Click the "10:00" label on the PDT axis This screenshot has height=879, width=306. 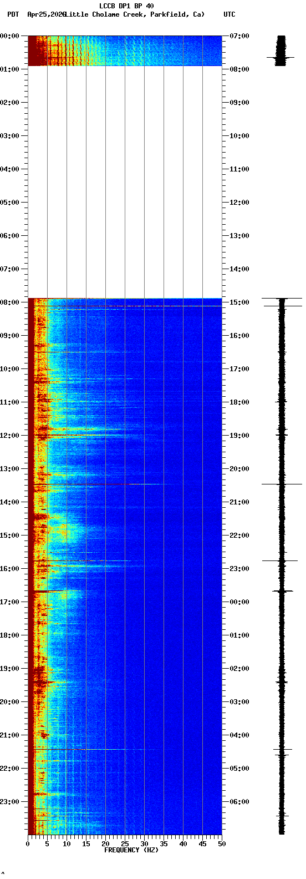click(11, 369)
